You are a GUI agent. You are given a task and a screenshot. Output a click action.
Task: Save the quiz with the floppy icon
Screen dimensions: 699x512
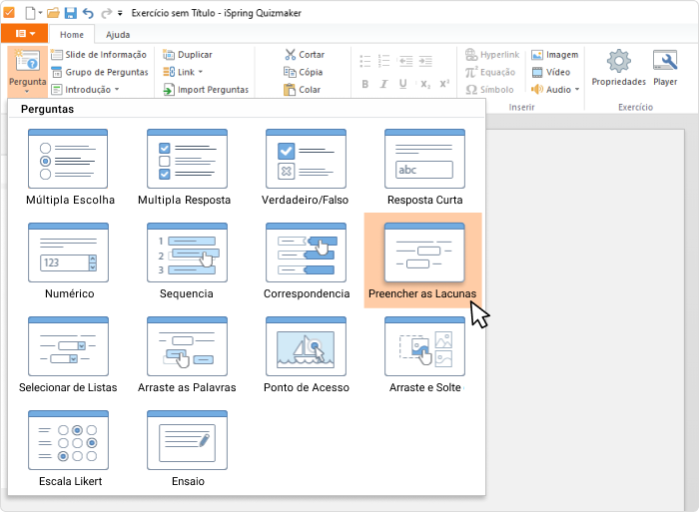click(71, 13)
